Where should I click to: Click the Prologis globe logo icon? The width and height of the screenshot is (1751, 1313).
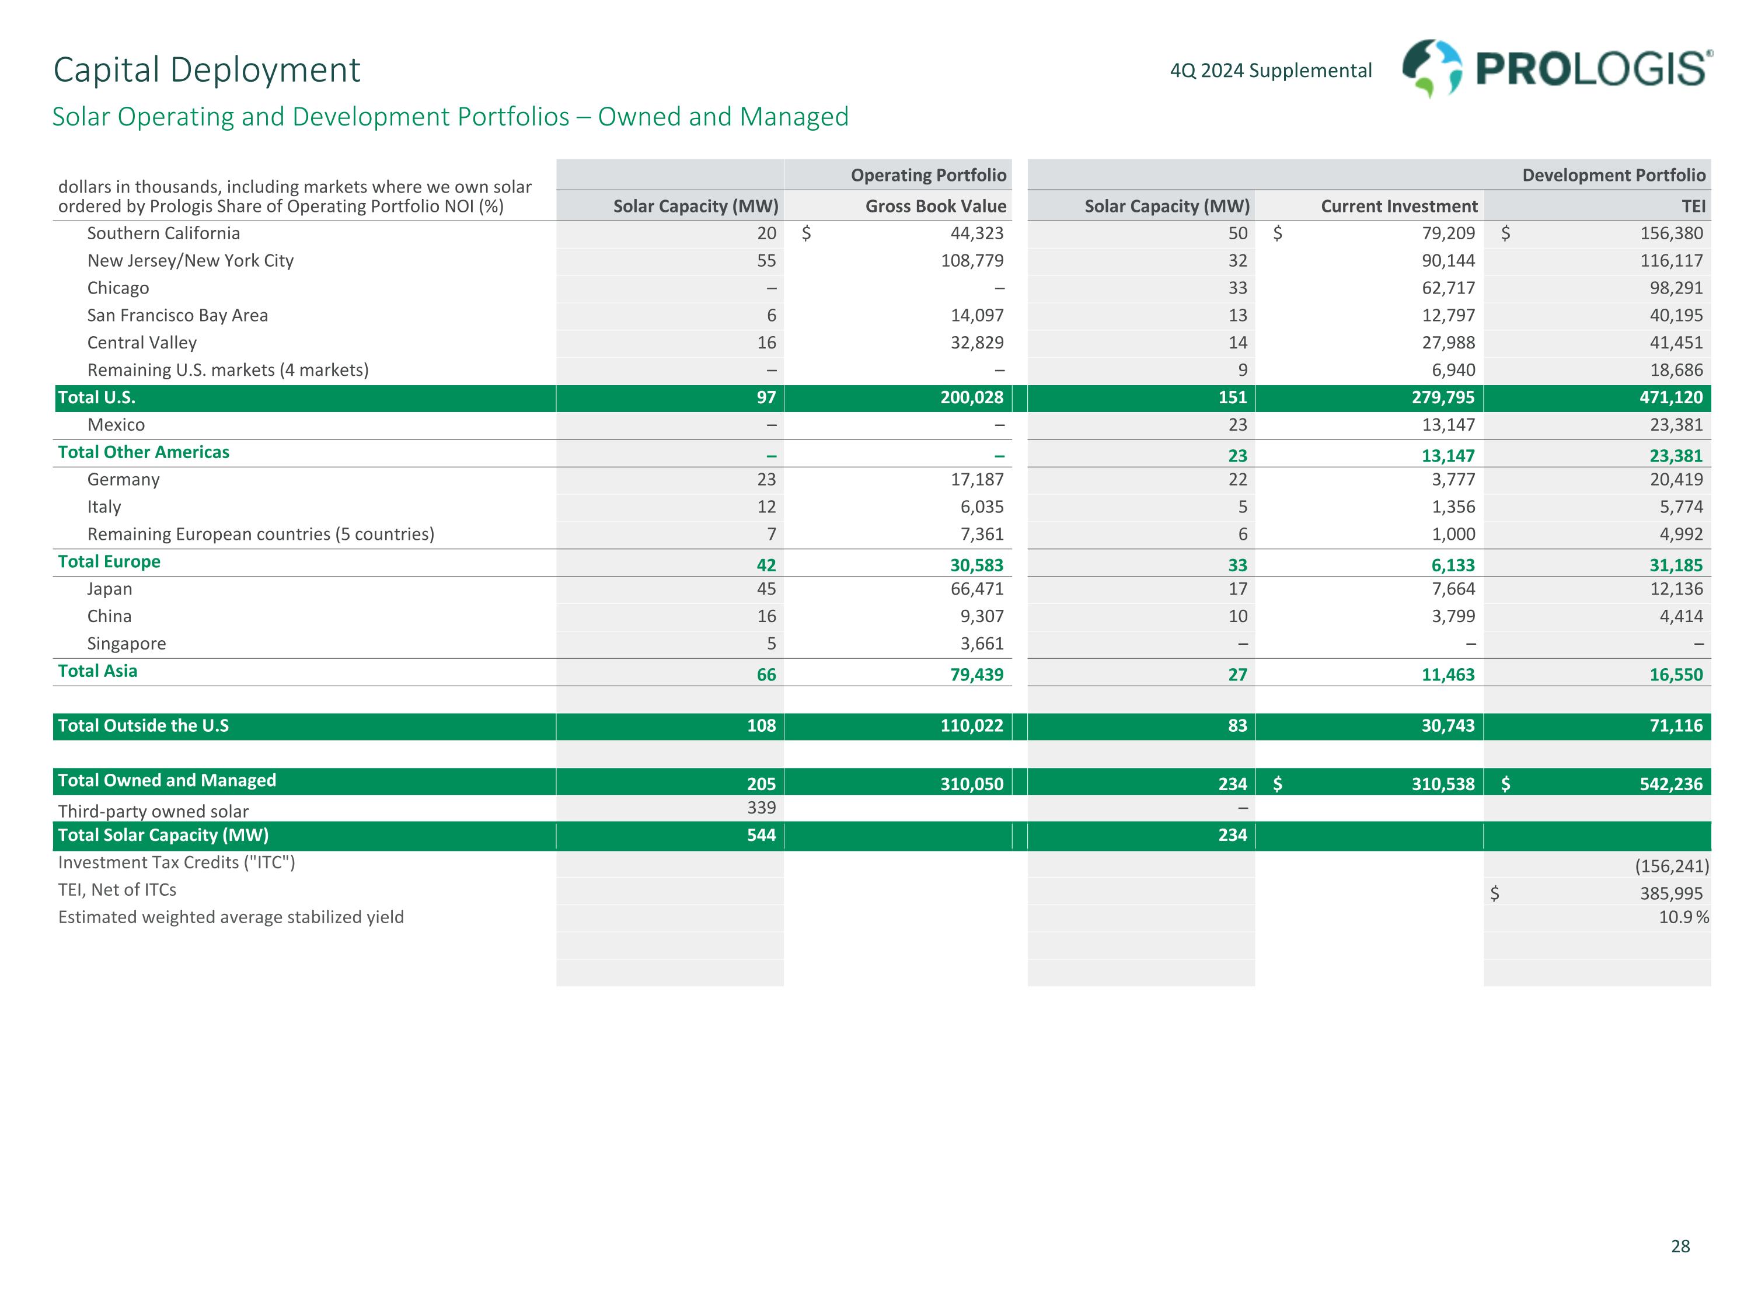[x=1432, y=69]
